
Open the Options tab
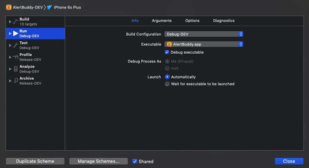click(x=192, y=20)
